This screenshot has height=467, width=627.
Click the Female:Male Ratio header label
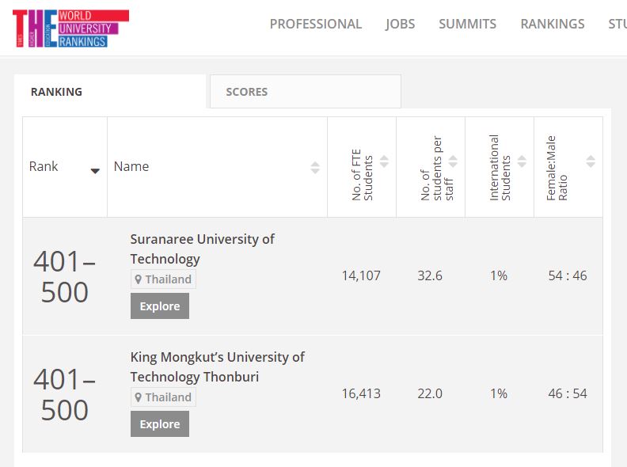click(557, 168)
